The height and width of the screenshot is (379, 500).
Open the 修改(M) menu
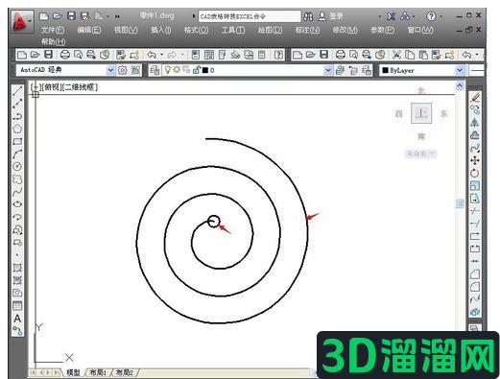coord(345,30)
